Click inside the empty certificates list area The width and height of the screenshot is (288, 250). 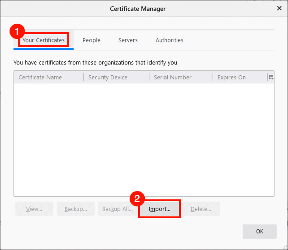144,139
